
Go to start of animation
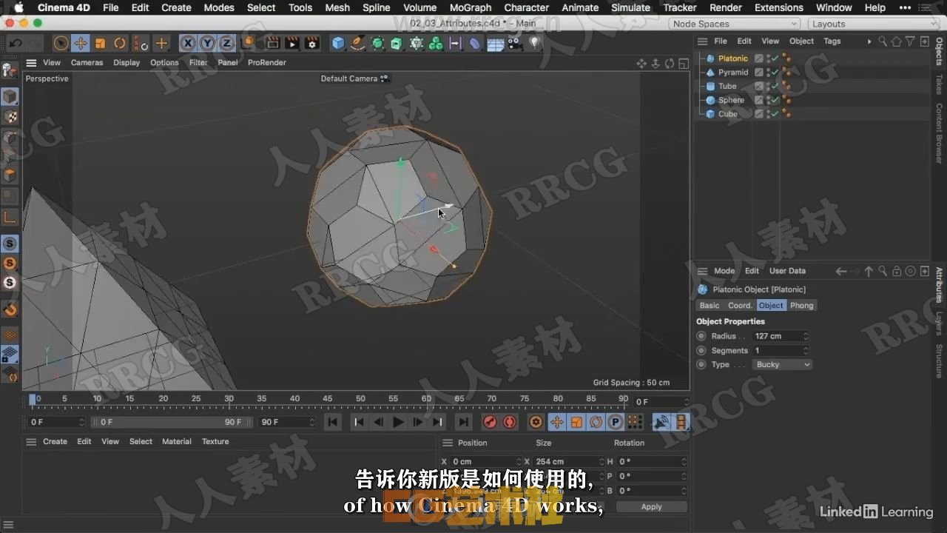[x=333, y=422]
